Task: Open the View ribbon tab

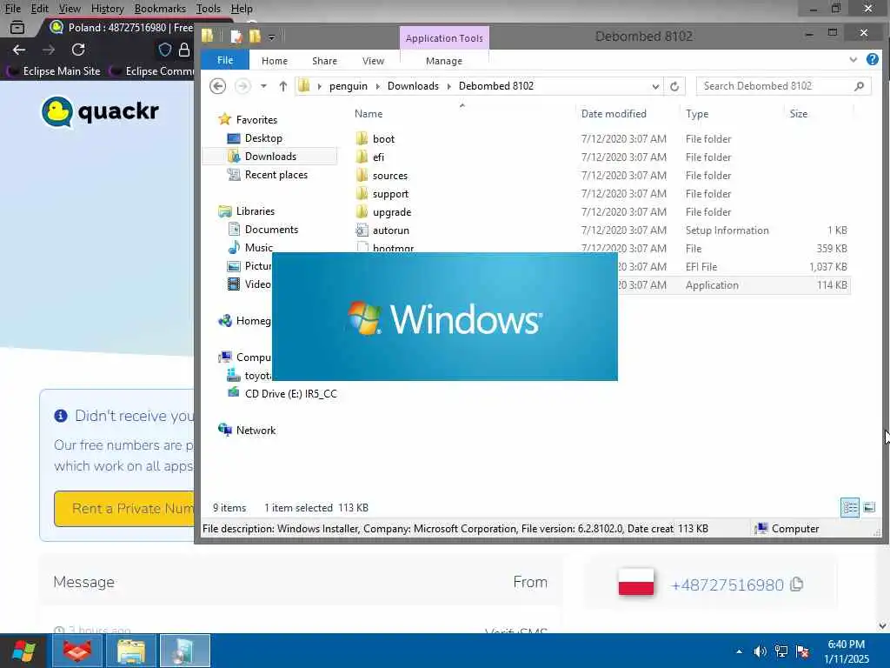Action: pyautogui.click(x=373, y=61)
